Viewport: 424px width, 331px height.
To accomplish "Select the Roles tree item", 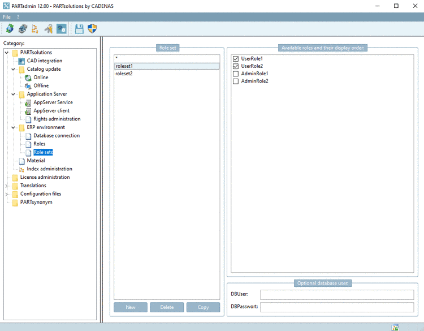I will 39,144.
